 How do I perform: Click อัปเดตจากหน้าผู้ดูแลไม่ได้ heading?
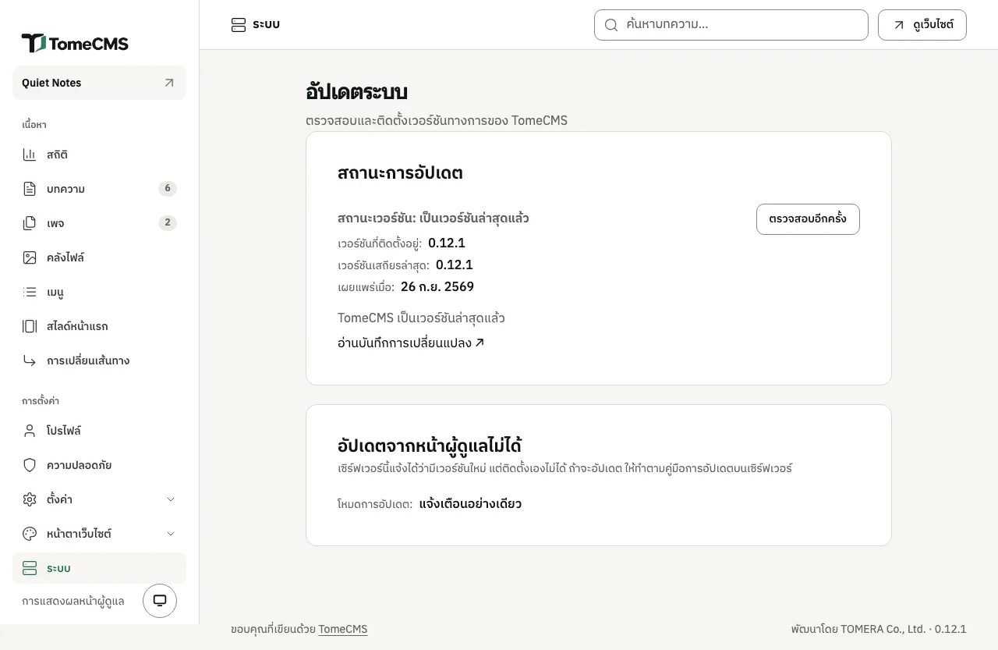pos(430,446)
